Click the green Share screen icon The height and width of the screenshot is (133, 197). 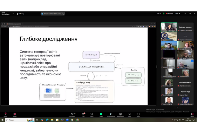click(101, 114)
